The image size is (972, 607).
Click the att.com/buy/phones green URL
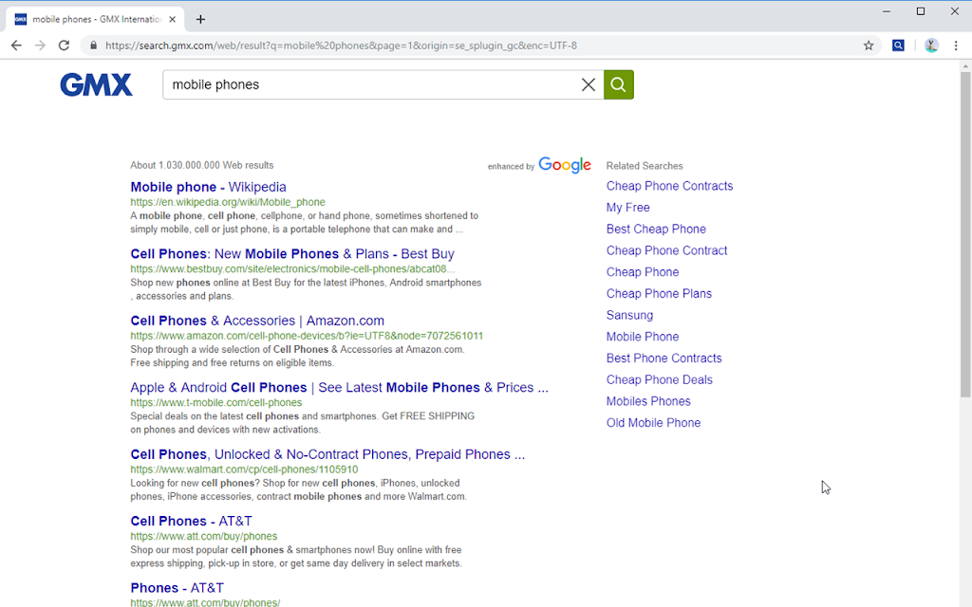203,537
